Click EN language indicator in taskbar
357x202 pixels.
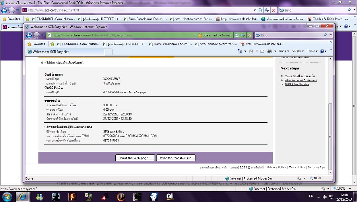311,196
